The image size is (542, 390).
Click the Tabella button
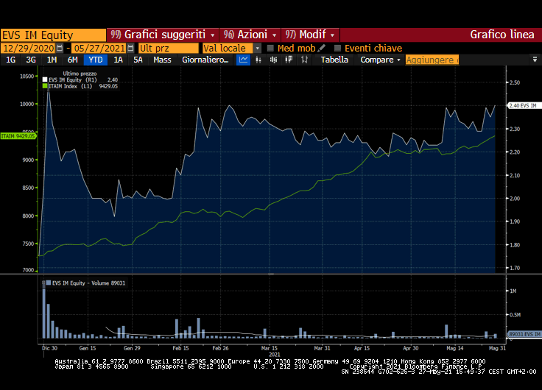[x=334, y=60]
